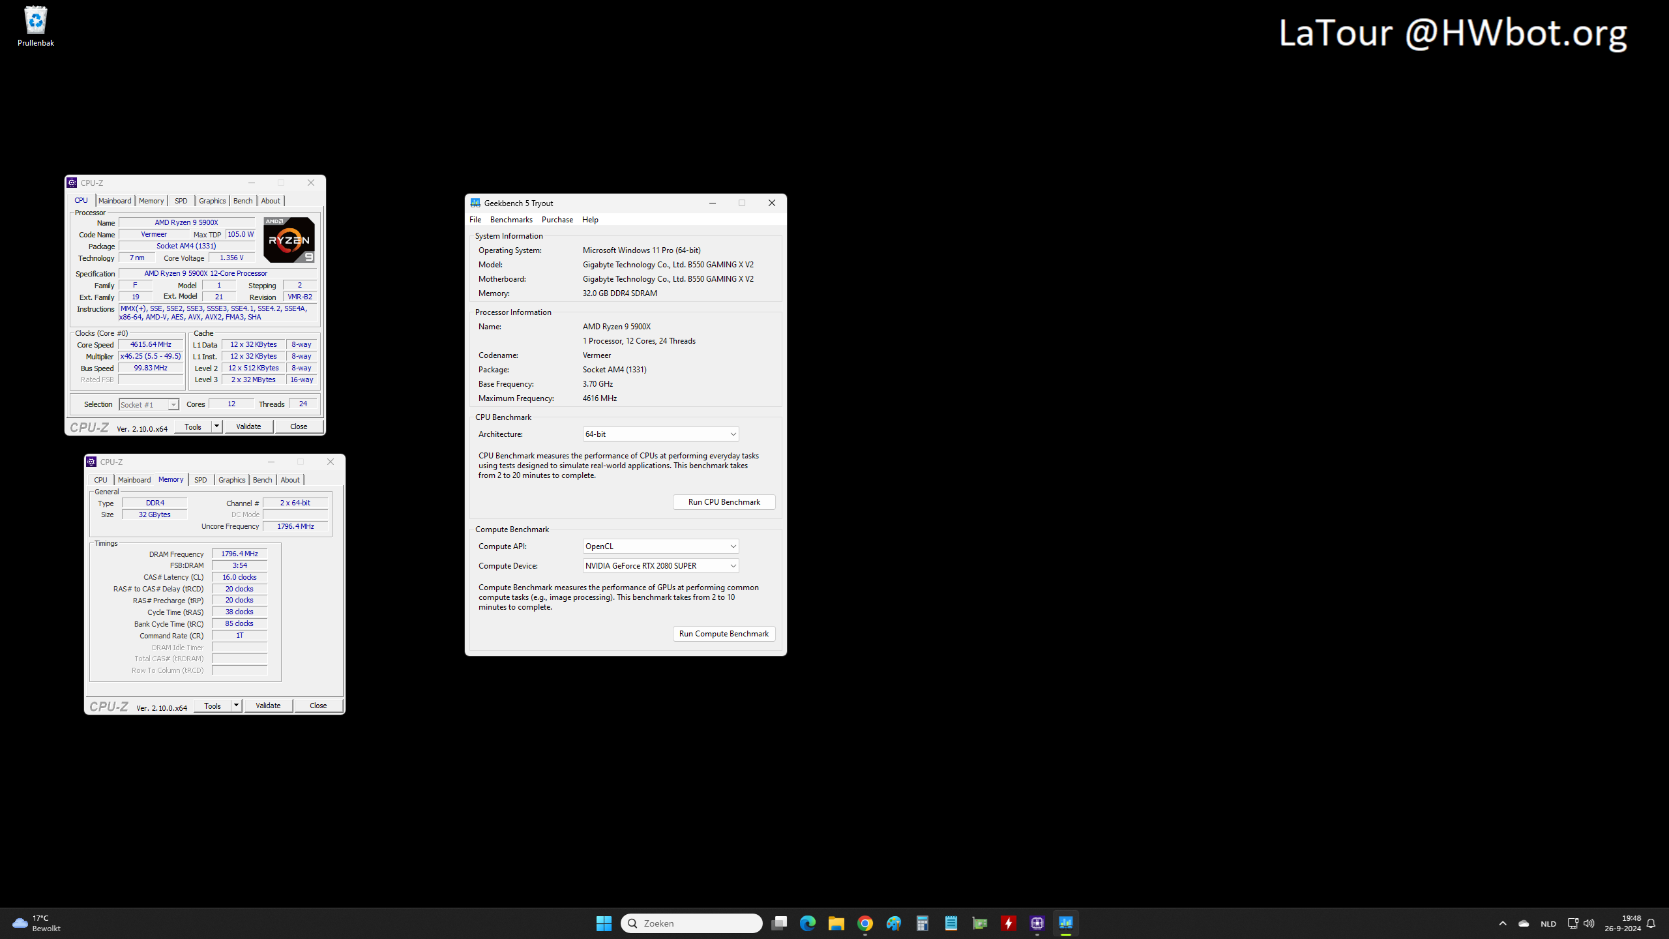Open the weather widget showing 17°C Bewolkt
The height and width of the screenshot is (939, 1669).
coord(37,923)
